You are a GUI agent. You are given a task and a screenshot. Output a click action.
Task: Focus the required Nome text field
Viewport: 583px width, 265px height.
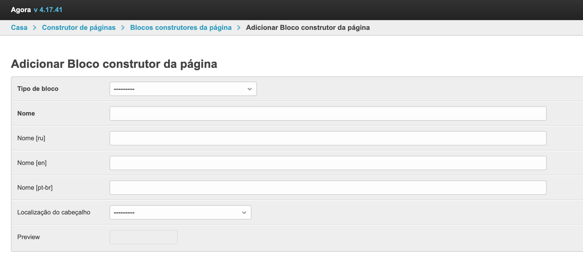[328, 114]
